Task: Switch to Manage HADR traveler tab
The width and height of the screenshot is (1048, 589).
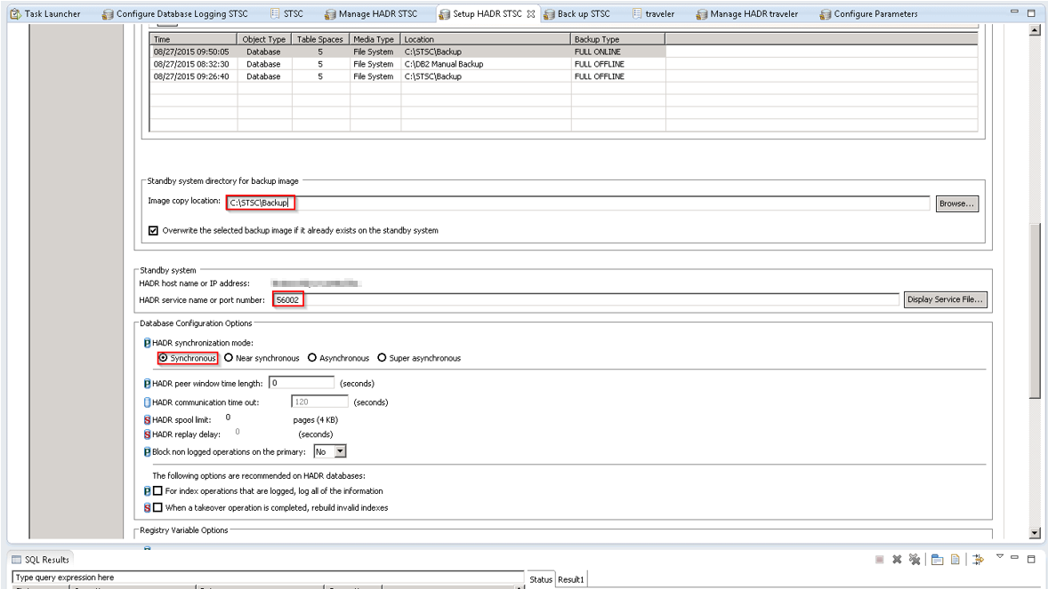Action: pos(753,13)
